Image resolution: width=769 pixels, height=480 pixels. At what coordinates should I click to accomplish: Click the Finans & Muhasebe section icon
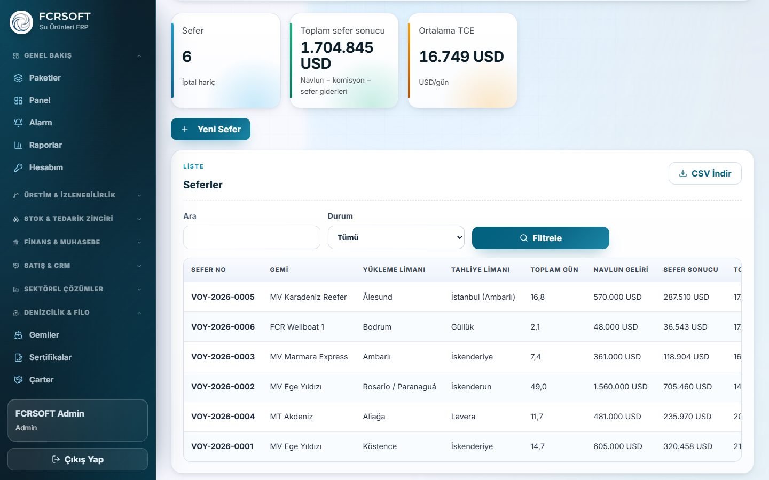coord(16,242)
